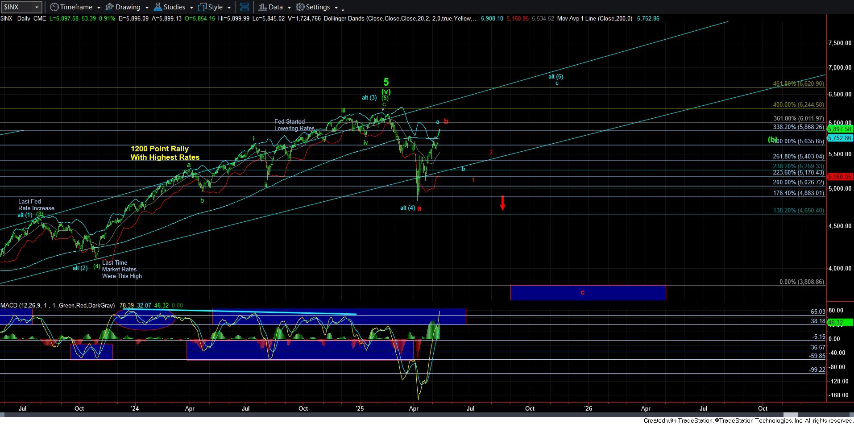Select the 'Fed Started Lowering Rates' annotation
Viewport: 854px width, 424px height.
(x=294, y=125)
